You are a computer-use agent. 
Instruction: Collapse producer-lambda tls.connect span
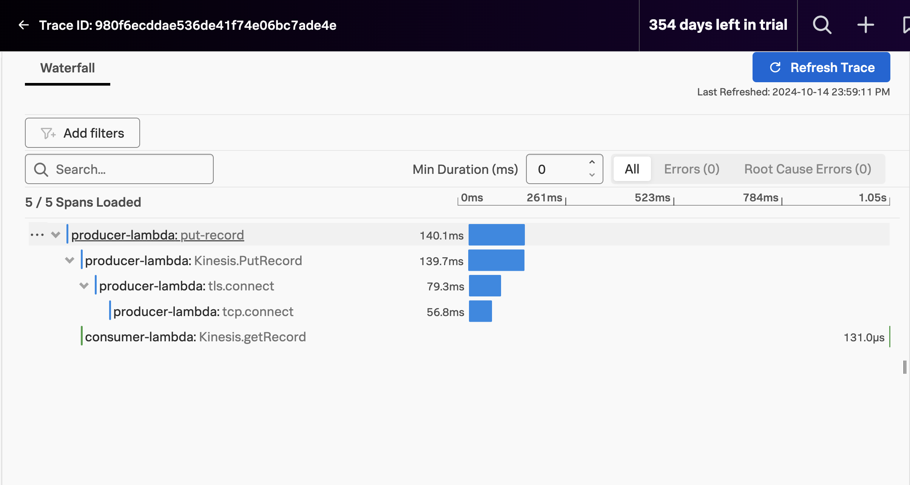coord(84,286)
